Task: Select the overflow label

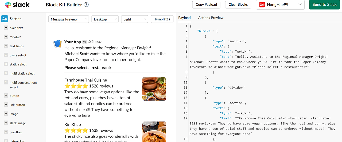Action: click(x=16, y=132)
